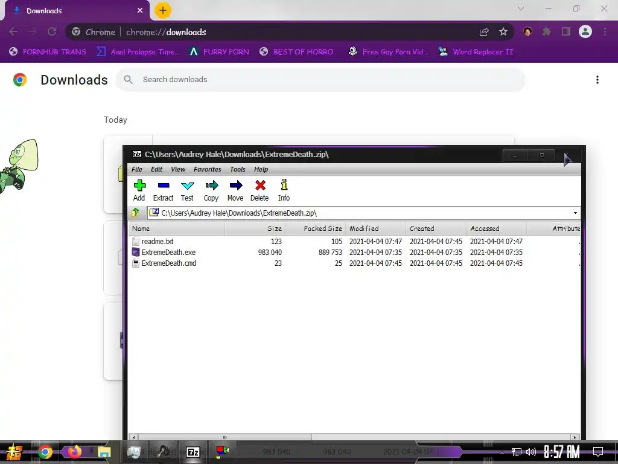Open the volume control in system tray

531,452
